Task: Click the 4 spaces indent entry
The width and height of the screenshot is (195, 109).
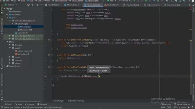Action: pos(183,107)
